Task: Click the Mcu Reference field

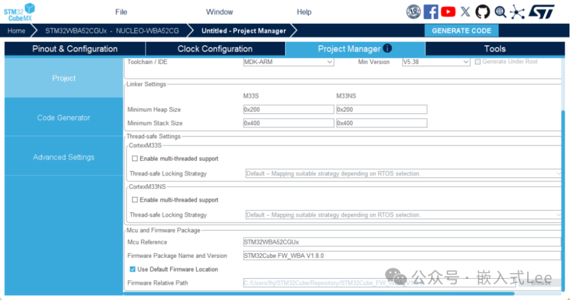Action: [402, 242]
